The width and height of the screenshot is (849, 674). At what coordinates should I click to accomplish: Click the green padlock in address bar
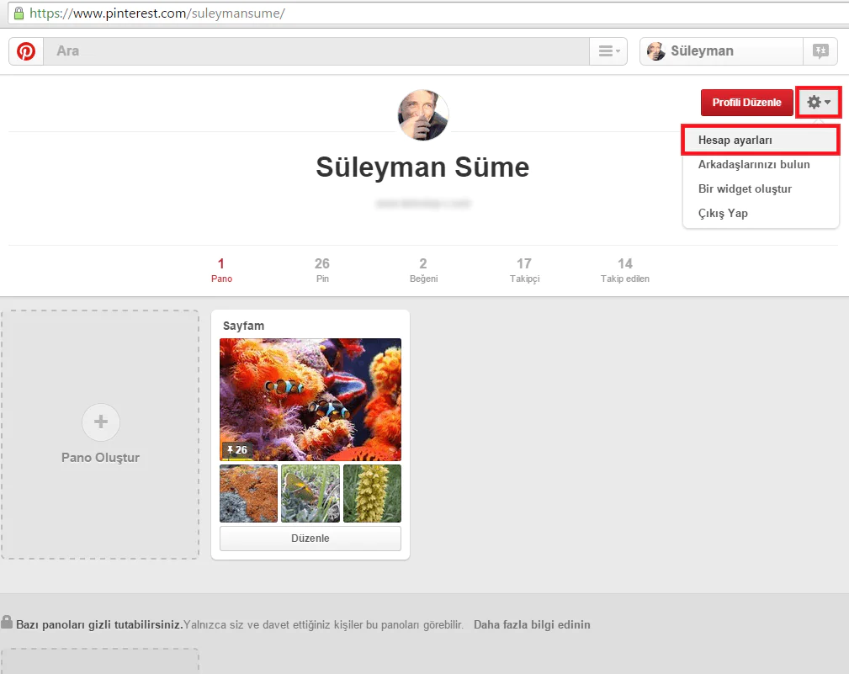(19, 13)
